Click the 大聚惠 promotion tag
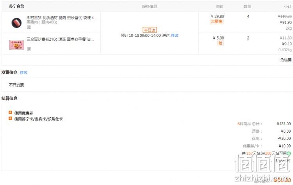The width and height of the screenshot is (293, 185). [x=216, y=22]
